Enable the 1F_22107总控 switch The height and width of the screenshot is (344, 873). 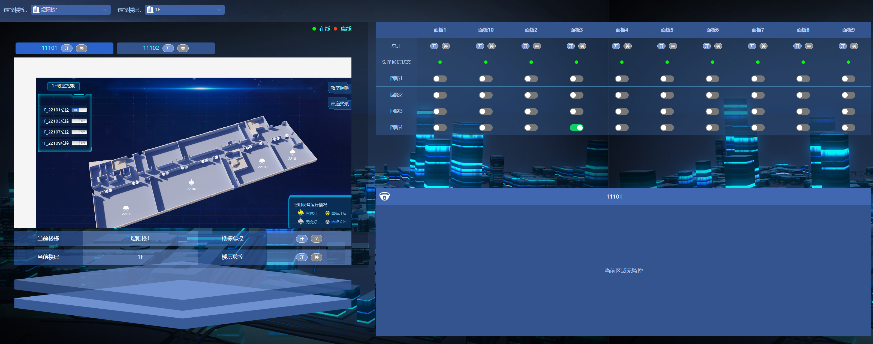79,132
